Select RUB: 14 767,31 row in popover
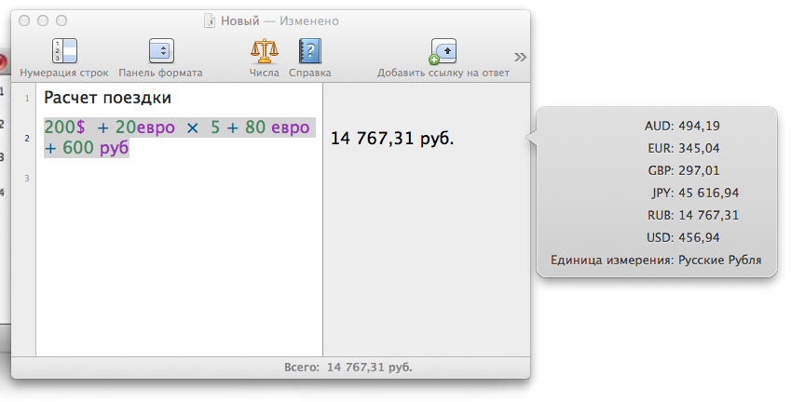Image resolution: width=791 pixels, height=402 pixels. (x=693, y=215)
